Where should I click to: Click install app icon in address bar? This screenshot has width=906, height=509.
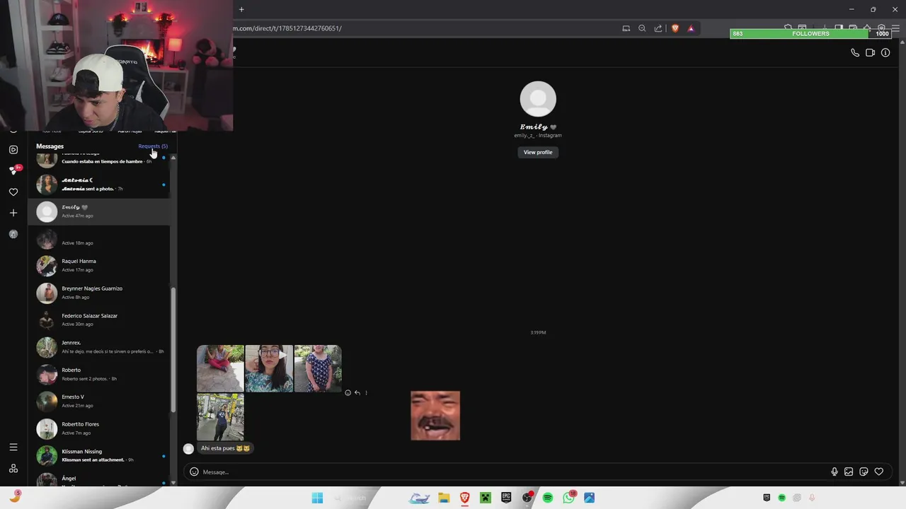tap(626, 28)
